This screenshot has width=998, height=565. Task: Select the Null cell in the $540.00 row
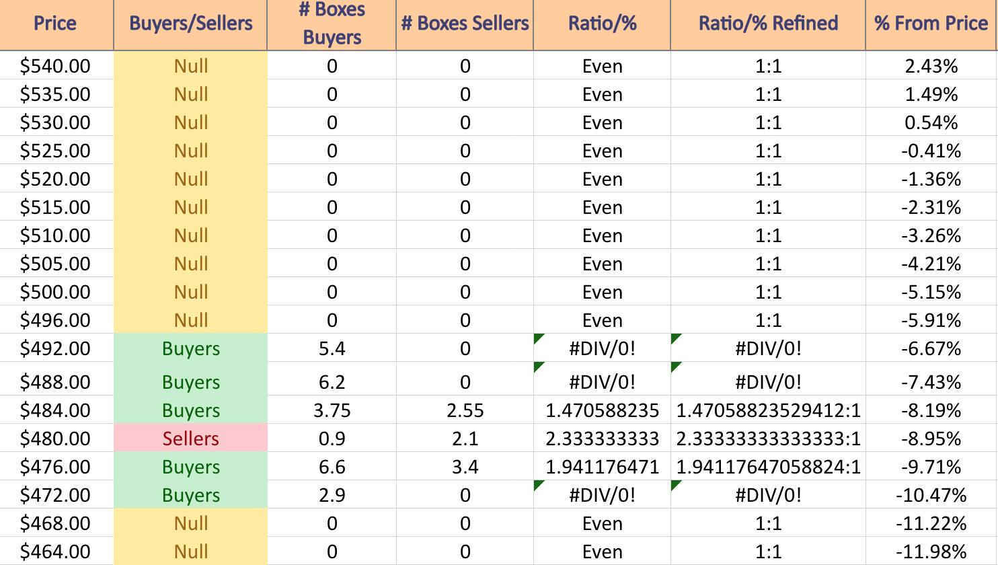point(190,65)
